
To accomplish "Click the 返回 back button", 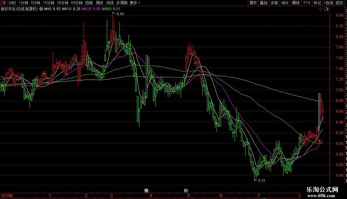I will [339, 3].
